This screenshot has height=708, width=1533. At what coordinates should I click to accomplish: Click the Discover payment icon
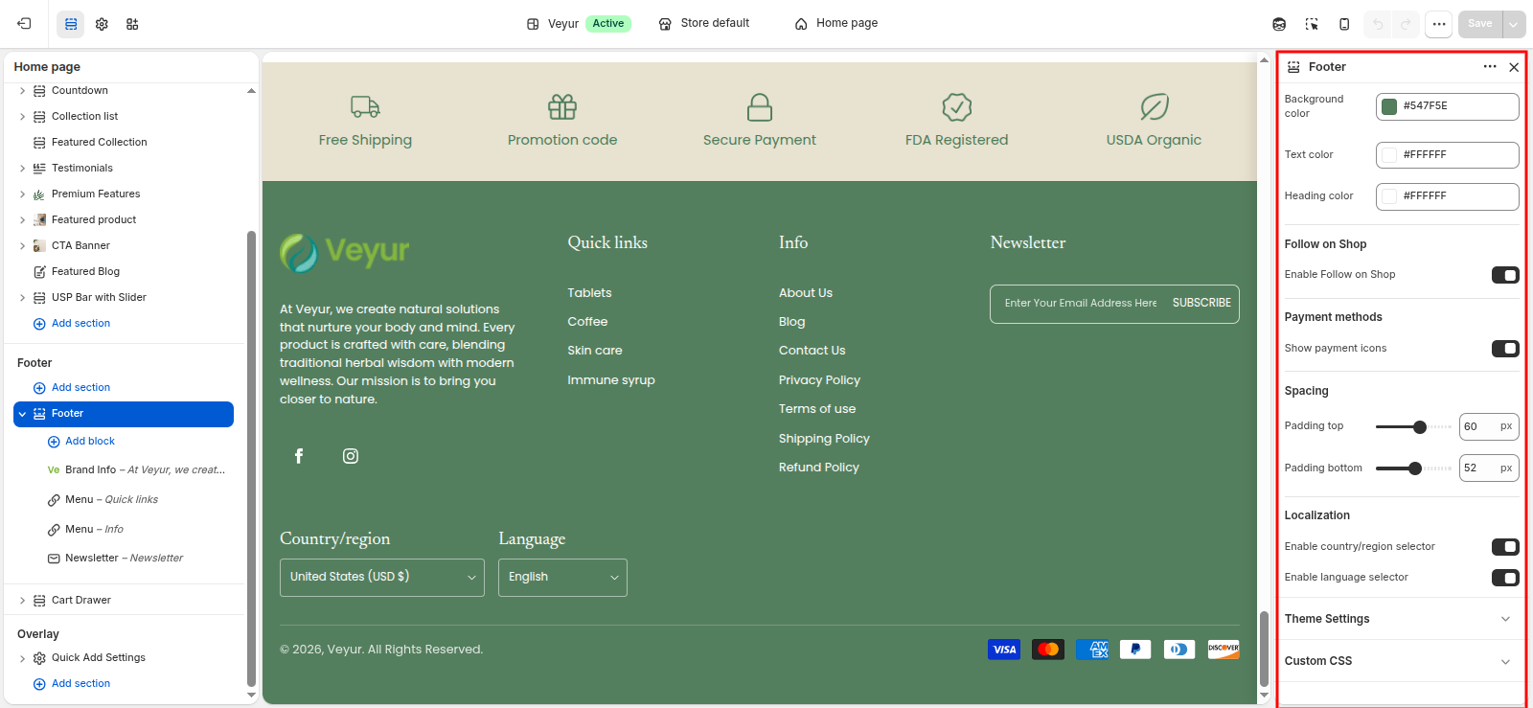click(x=1224, y=650)
